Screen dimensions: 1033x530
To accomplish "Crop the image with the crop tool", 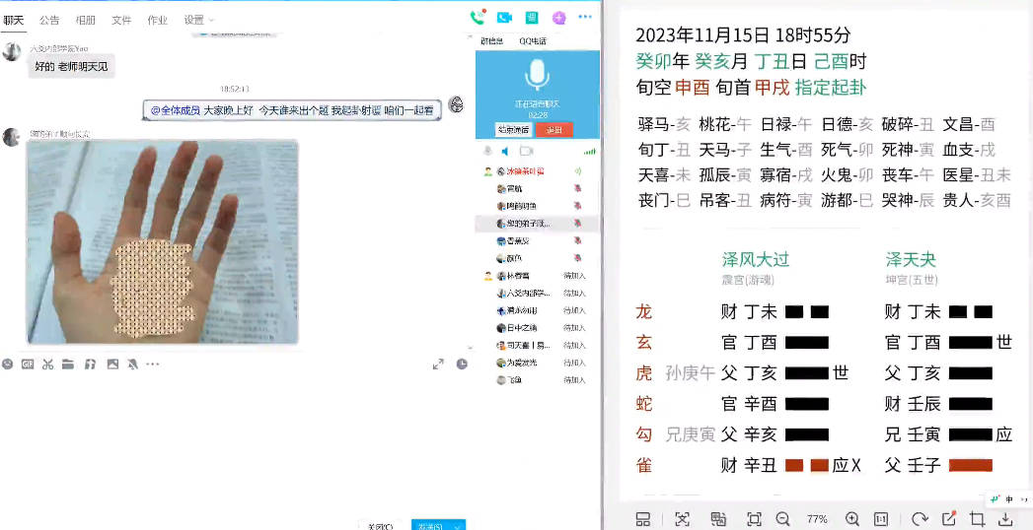I will tap(977, 519).
